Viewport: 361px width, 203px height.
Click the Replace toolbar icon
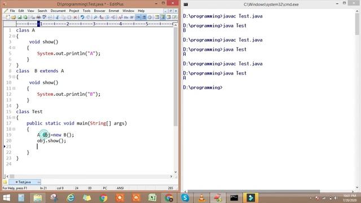[102, 17]
